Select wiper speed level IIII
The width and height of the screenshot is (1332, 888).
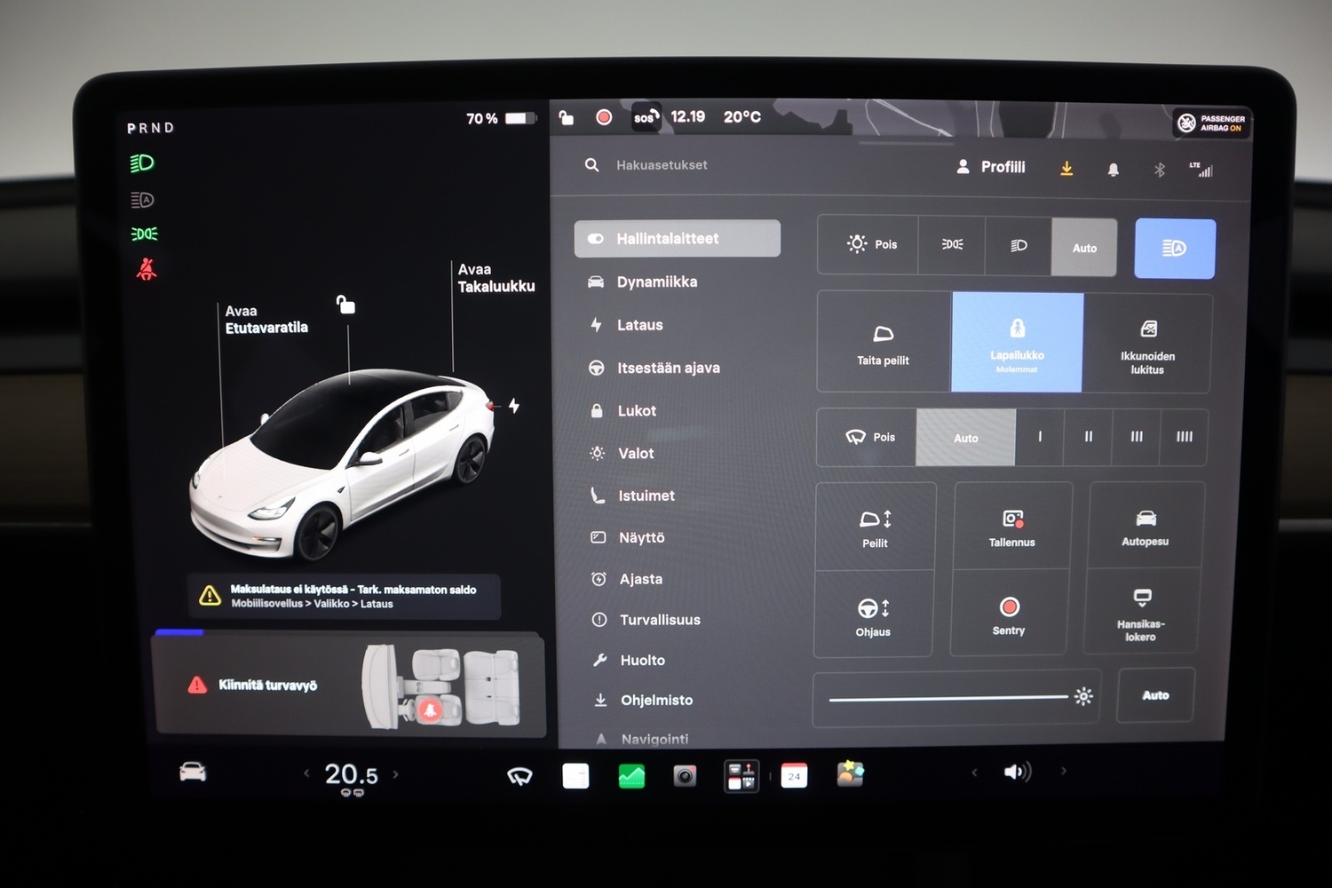coord(1184,437)
